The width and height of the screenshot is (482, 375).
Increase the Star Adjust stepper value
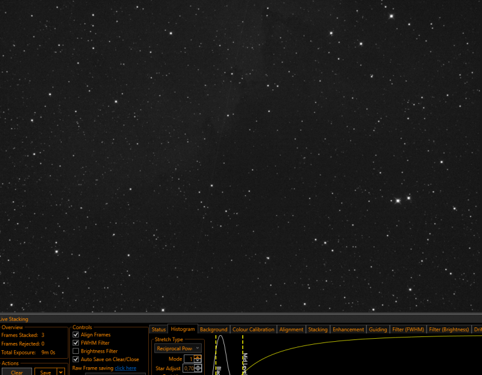pyautogui.click(x=198, y=366)
